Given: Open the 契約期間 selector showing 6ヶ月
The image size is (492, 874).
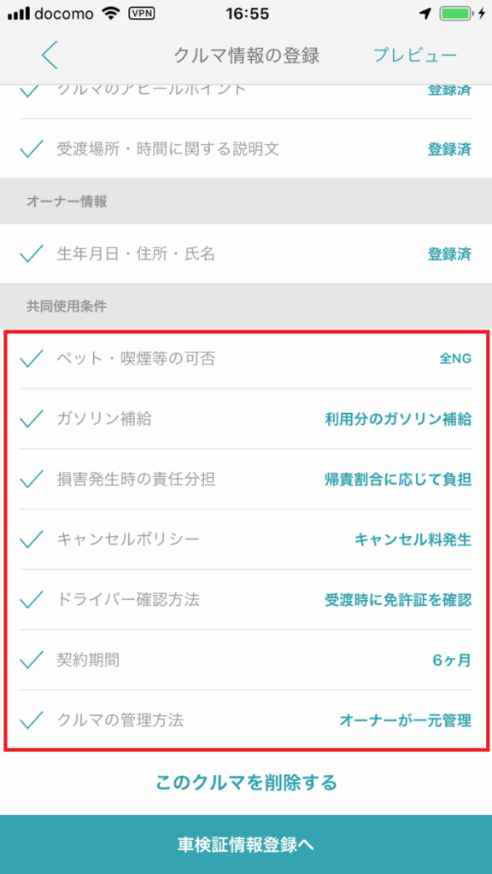Looking at the screenshot, I should coord(246,659).
